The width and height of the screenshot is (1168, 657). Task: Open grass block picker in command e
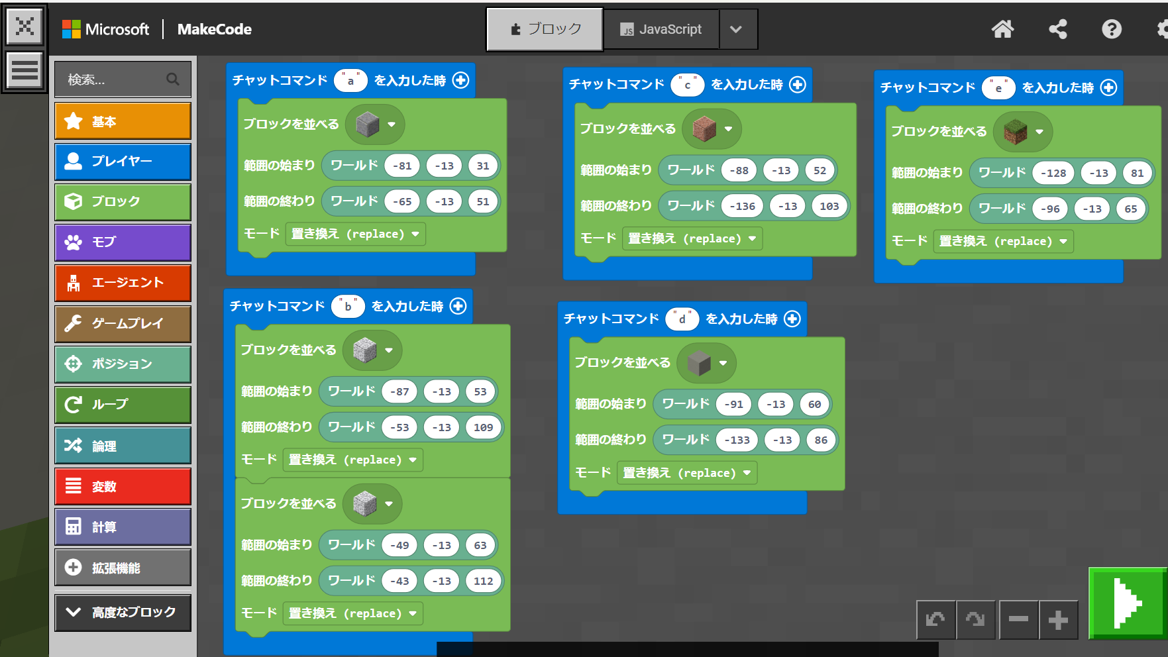[1023, 132]
